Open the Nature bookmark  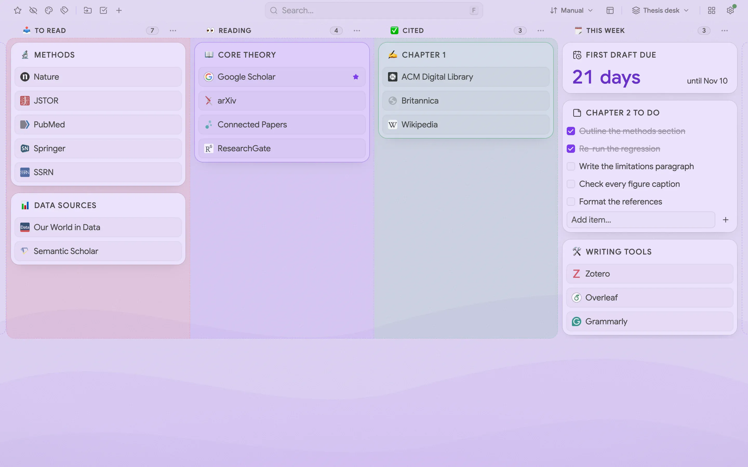[x=98, y=77]
